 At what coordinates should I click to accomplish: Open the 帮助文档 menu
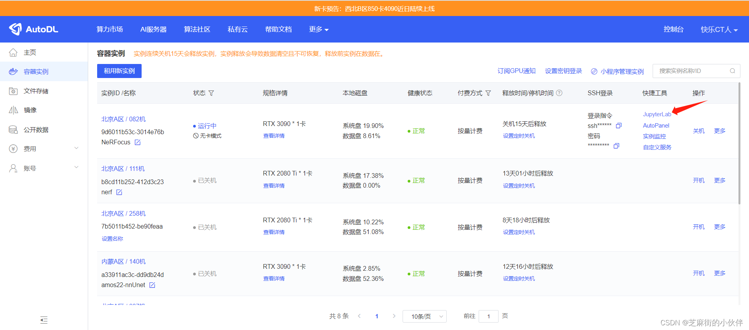(279, 29)
